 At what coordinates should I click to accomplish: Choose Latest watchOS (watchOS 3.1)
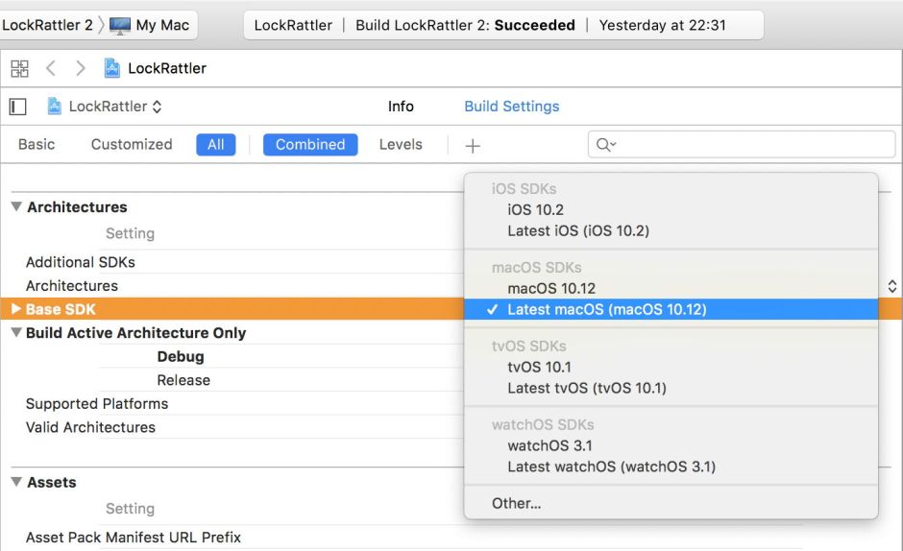click(x=671, y=467)
